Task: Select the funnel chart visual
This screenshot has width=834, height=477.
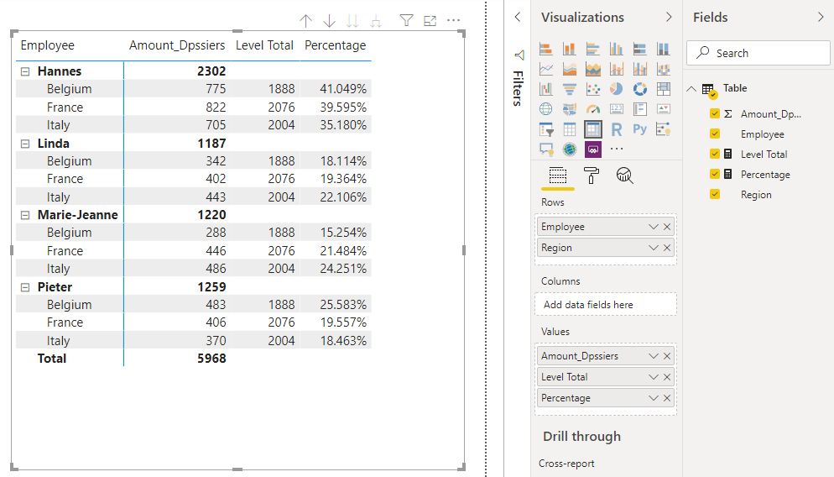Action: [x=569, y=89]
